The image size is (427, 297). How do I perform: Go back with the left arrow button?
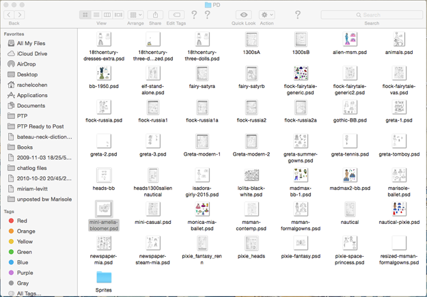pyautogui.click(x=9, y=15)
